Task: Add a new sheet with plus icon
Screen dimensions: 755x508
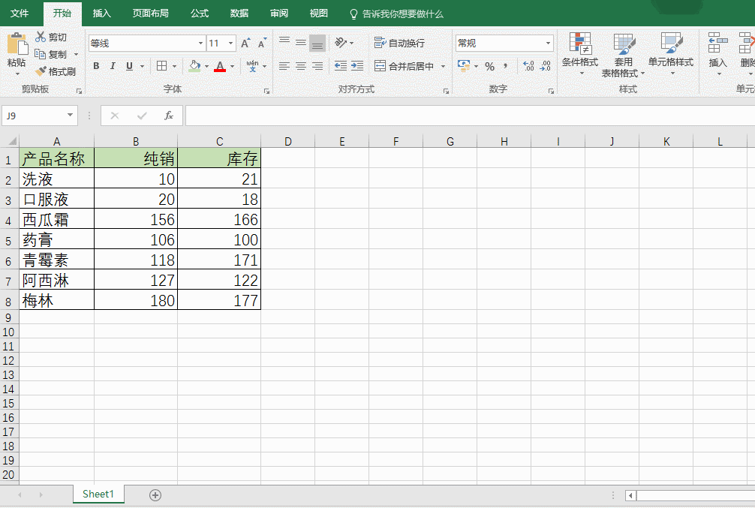Action: pos(155,495)
